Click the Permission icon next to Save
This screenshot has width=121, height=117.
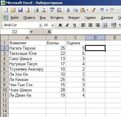tap(27, 10)
